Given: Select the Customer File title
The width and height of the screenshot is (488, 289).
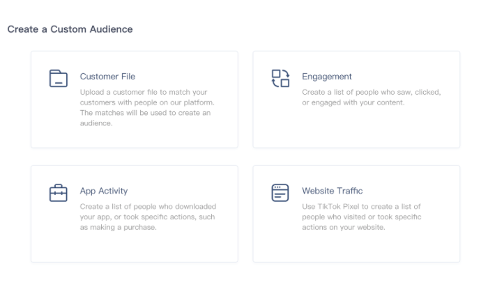Looking at the screenshot, I should (x=107, y=77).
